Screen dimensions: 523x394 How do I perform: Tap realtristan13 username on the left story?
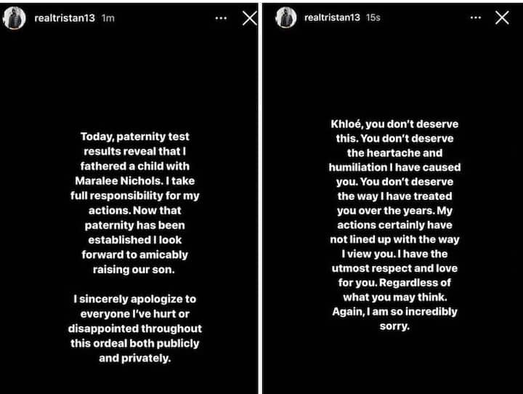[x=65, y=18]
